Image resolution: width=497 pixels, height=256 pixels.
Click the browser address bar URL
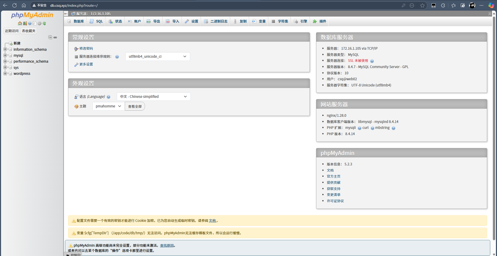click(74, 5)
